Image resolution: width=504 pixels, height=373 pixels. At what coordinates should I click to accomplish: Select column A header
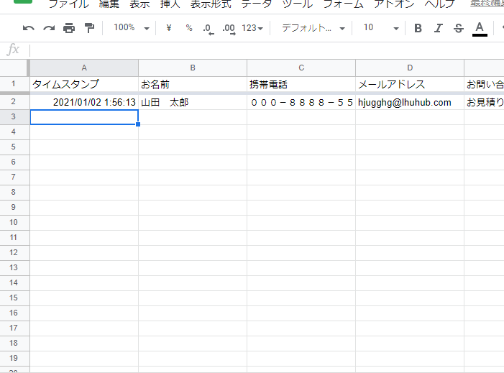84,68
